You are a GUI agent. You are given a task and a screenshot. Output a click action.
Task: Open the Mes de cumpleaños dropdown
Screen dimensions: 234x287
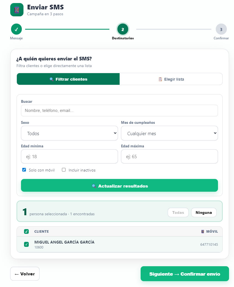169,133
